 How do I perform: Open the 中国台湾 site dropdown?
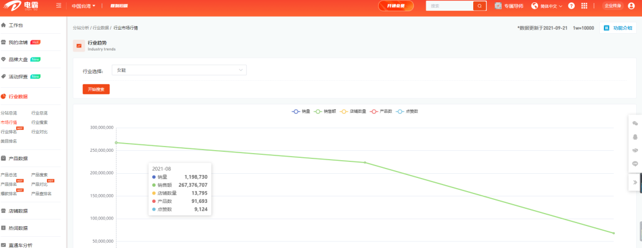(84, 6)
